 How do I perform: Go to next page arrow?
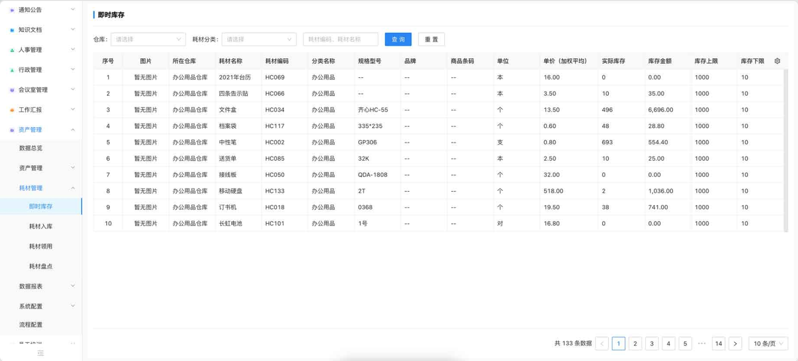(735, 344)
